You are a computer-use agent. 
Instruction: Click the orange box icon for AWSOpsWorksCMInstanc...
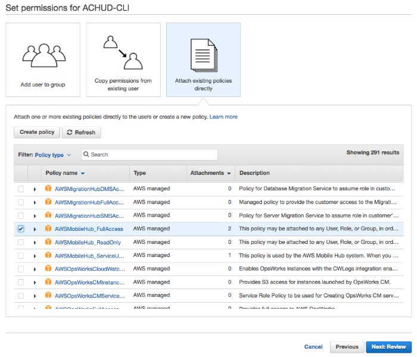(x=48, y=281)
